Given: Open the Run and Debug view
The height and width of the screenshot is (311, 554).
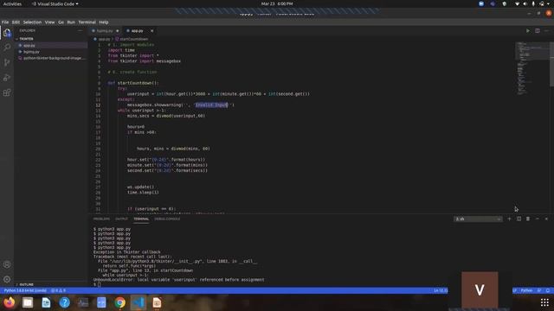Looking at the screenshot, I should pos(7,78).
